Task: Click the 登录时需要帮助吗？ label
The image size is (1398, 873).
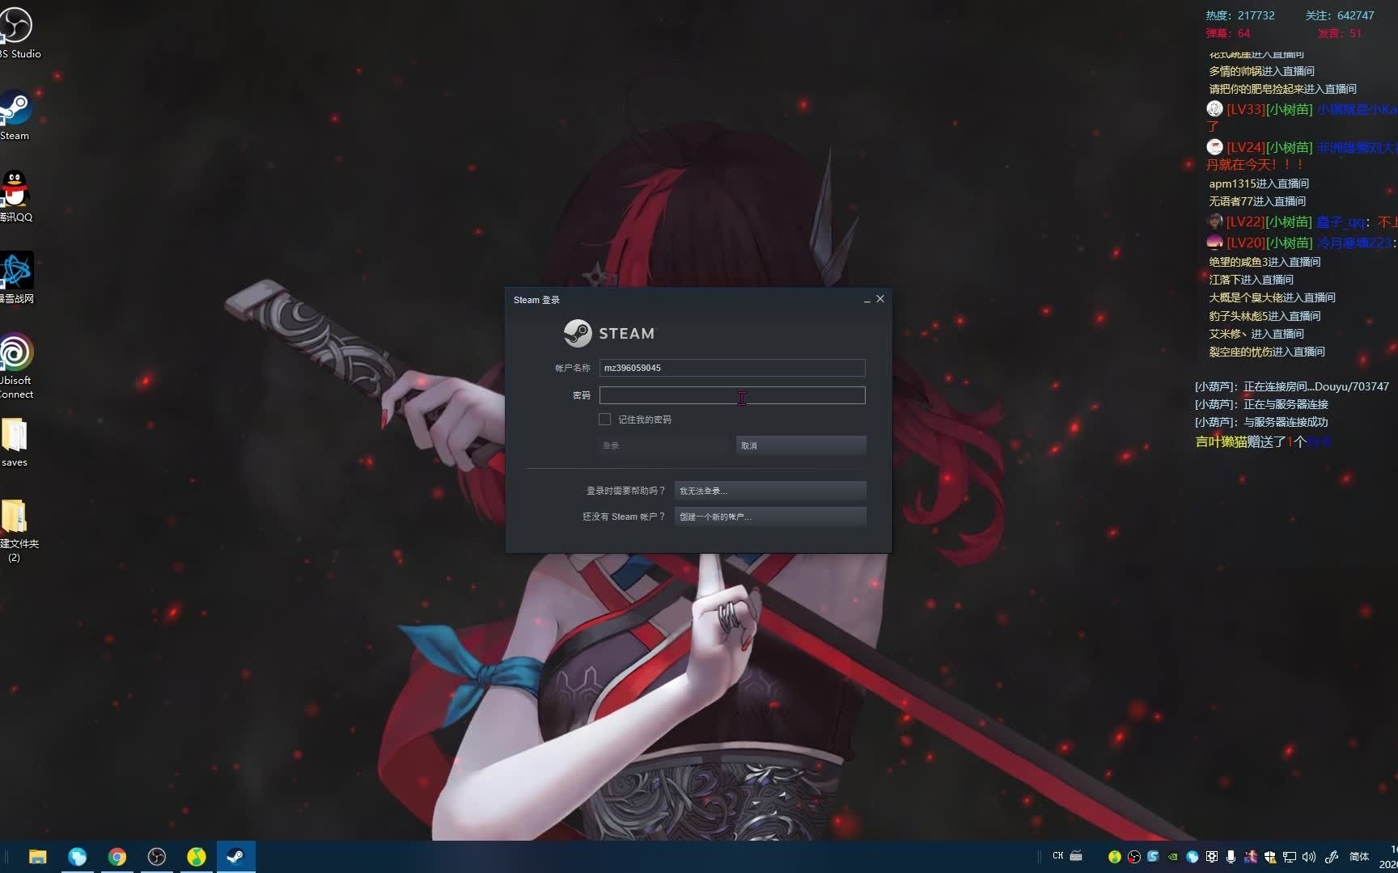Action: tap(626, 491)
